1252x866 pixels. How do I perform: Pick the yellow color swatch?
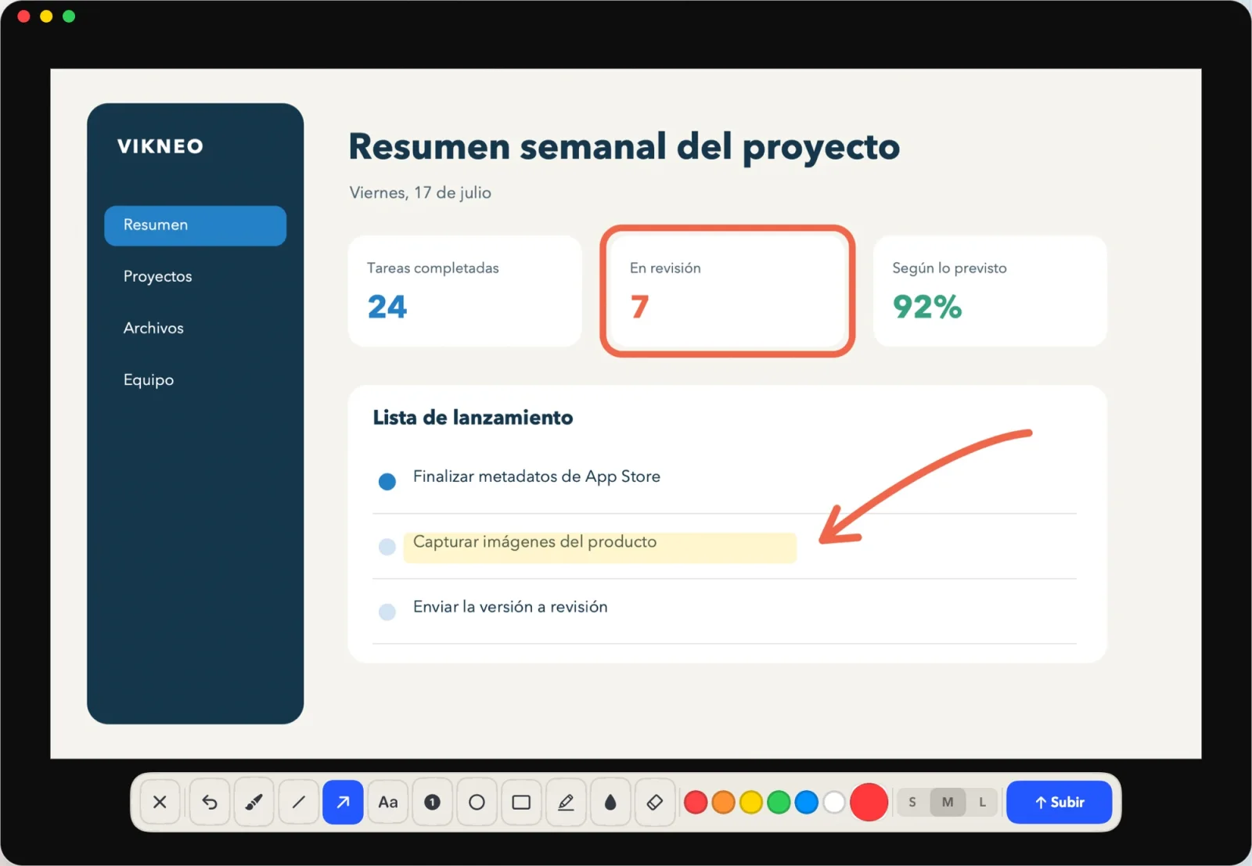point(751,802)
